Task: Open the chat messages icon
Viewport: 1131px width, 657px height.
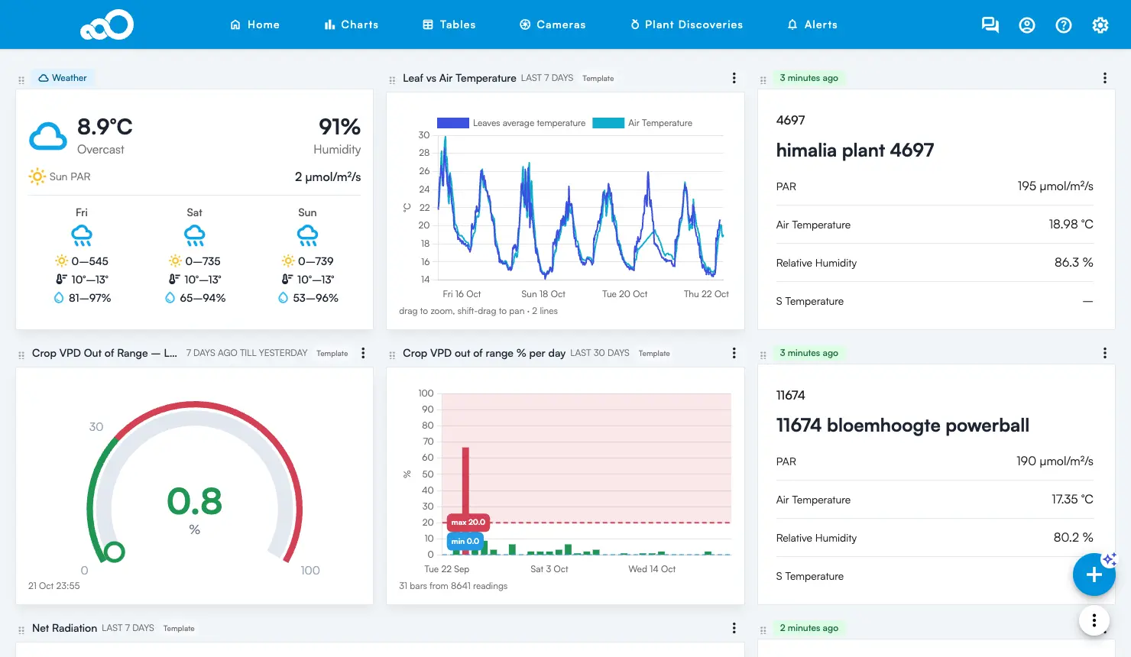Action: point(990,25)
